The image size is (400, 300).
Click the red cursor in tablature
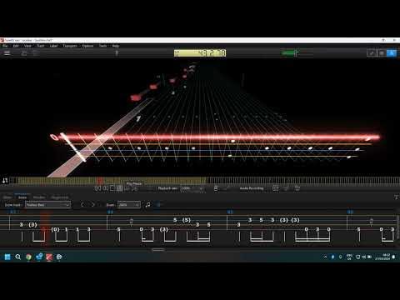click(45, 228)
